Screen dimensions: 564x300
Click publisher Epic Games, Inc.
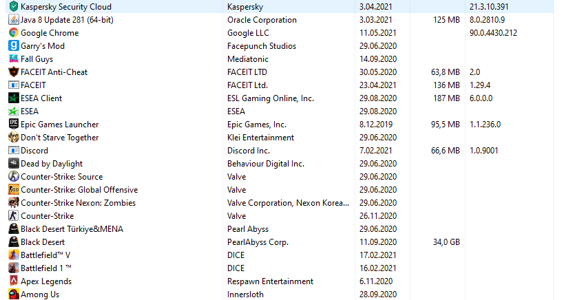point(257,125)
